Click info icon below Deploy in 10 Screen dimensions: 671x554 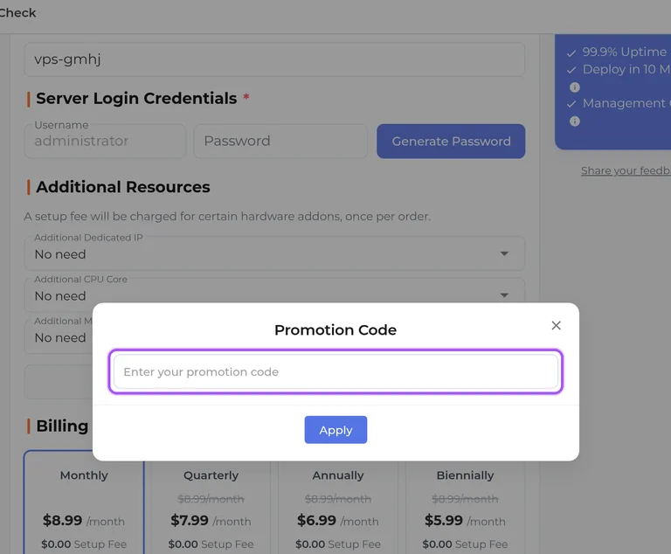[575, 87]
